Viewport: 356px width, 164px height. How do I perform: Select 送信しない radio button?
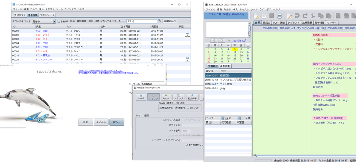coord(188,108)
